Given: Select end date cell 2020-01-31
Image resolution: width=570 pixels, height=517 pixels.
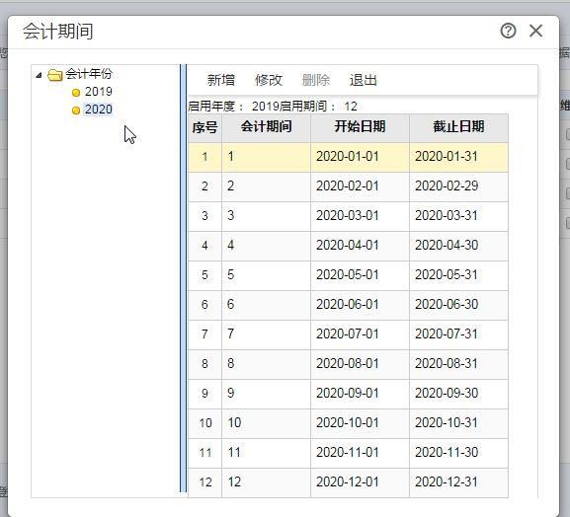Looking at the screenshot, I should click(x=458, y=157).
